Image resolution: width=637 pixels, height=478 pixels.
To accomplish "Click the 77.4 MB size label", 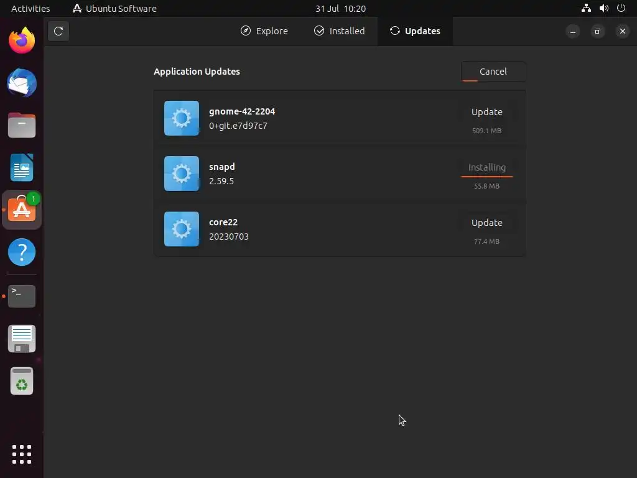I will point(486,241).
